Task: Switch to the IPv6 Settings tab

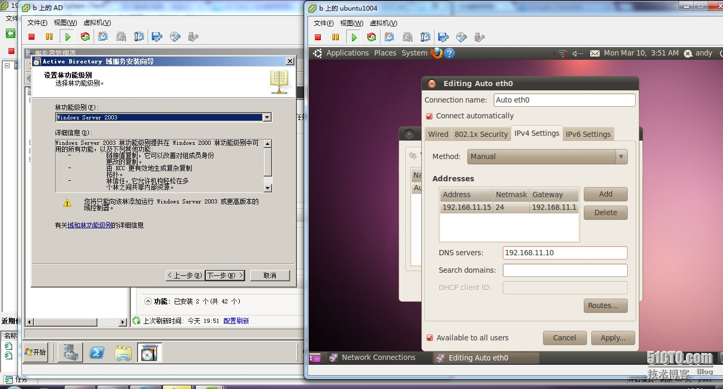Action: pos(588,134)
